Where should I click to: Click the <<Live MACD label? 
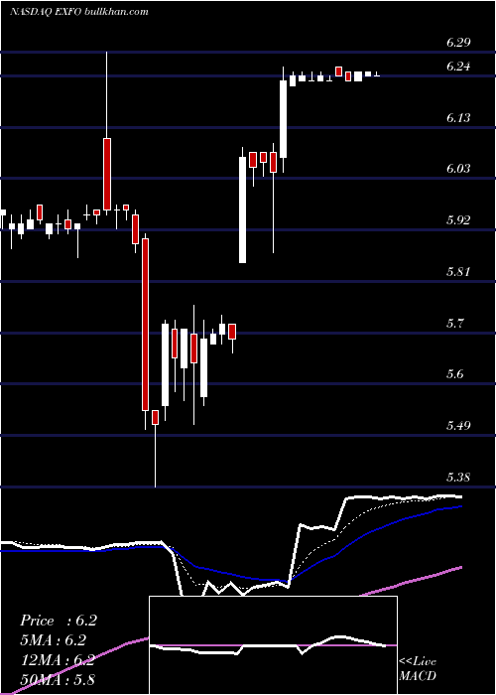point(418,668)
